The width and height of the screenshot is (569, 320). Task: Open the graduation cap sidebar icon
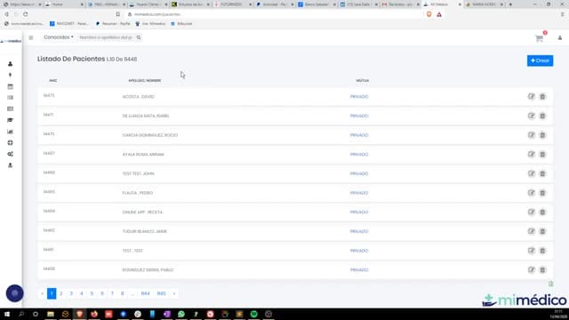point(10,120)
